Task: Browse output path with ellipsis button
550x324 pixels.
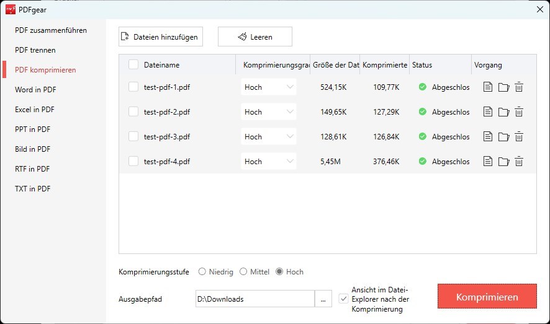Action: click(x=323, y=299)
